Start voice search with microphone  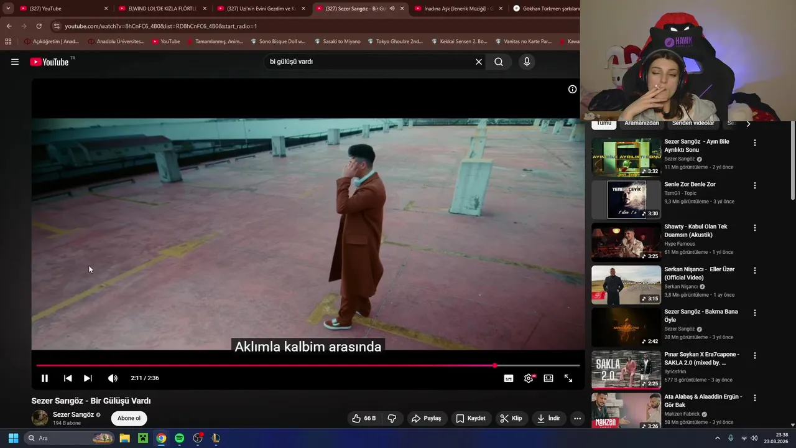(527, 62)
